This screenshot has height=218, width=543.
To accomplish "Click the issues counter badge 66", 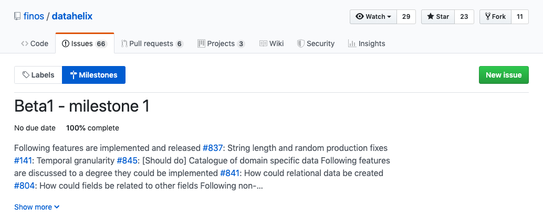I will (101, 44).
